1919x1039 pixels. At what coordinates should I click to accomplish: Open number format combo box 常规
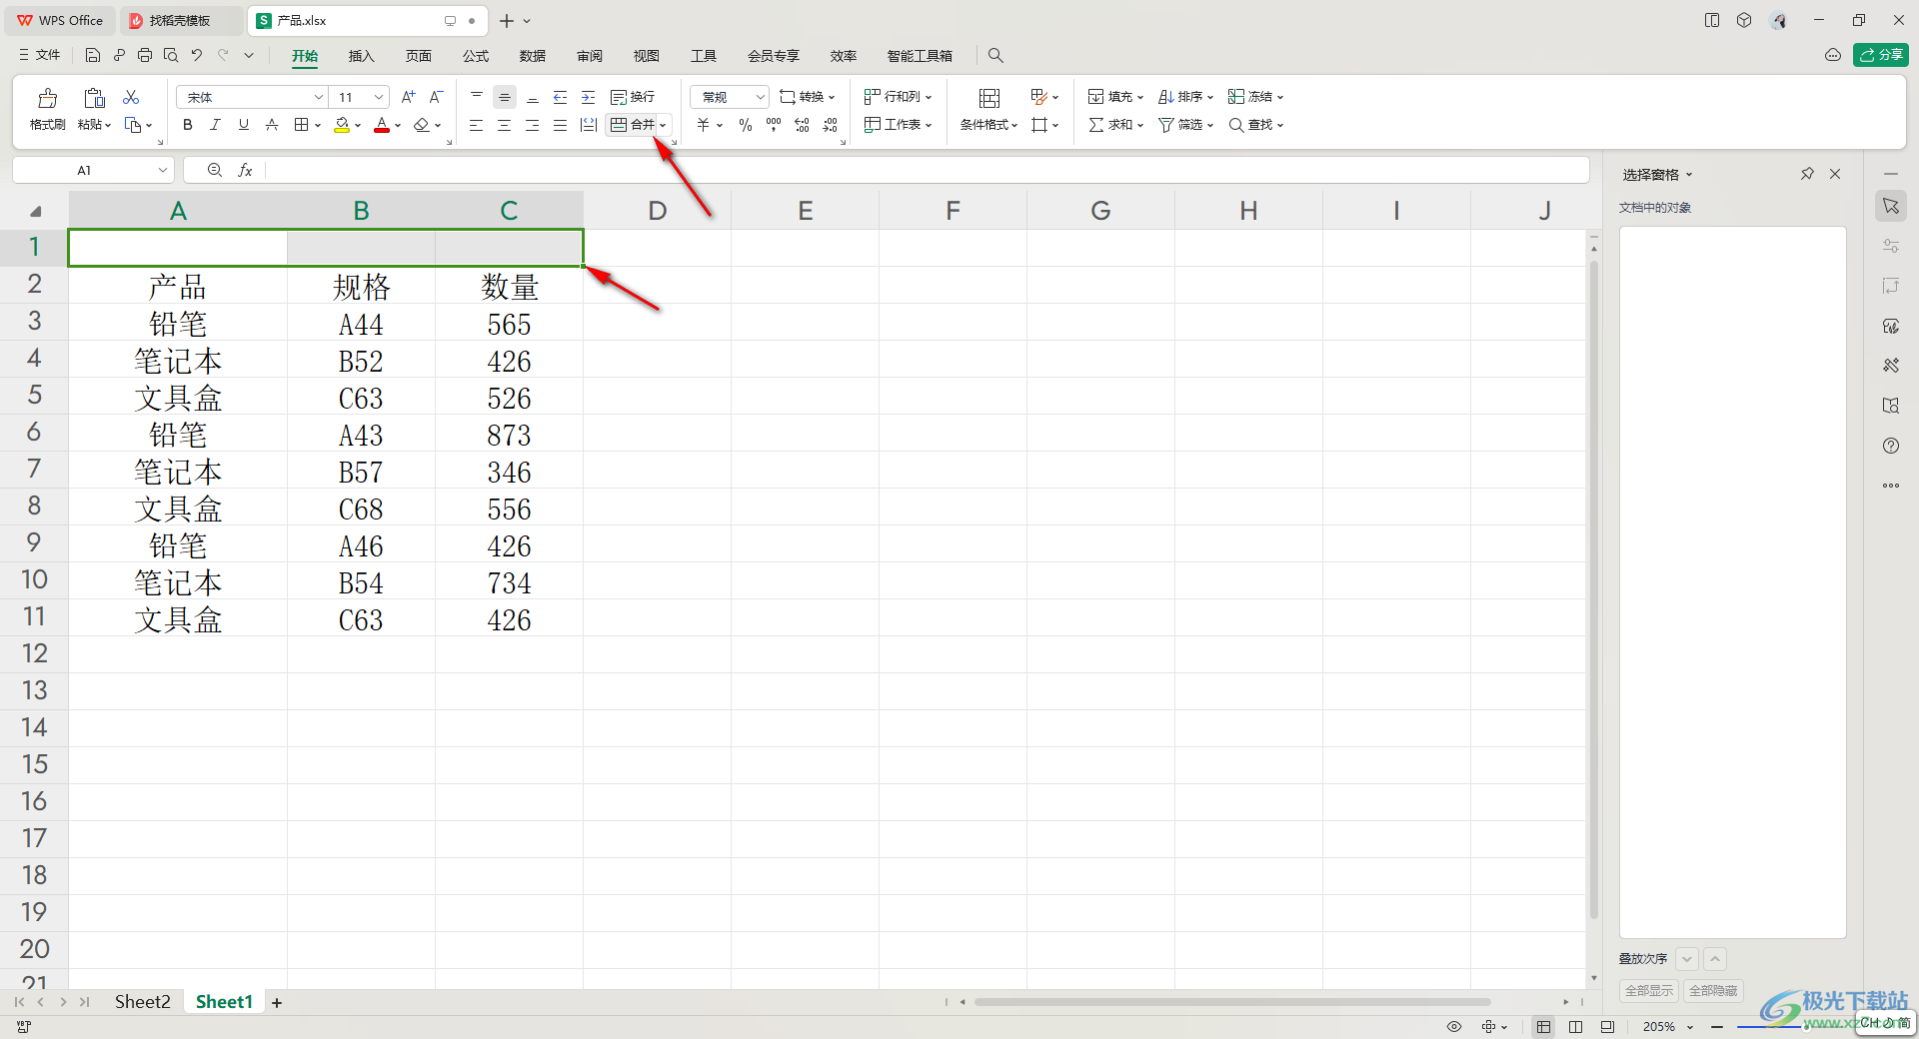[730, 97]
